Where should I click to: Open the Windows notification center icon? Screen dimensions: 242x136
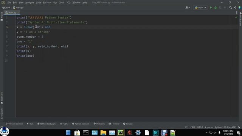[239, 133]
